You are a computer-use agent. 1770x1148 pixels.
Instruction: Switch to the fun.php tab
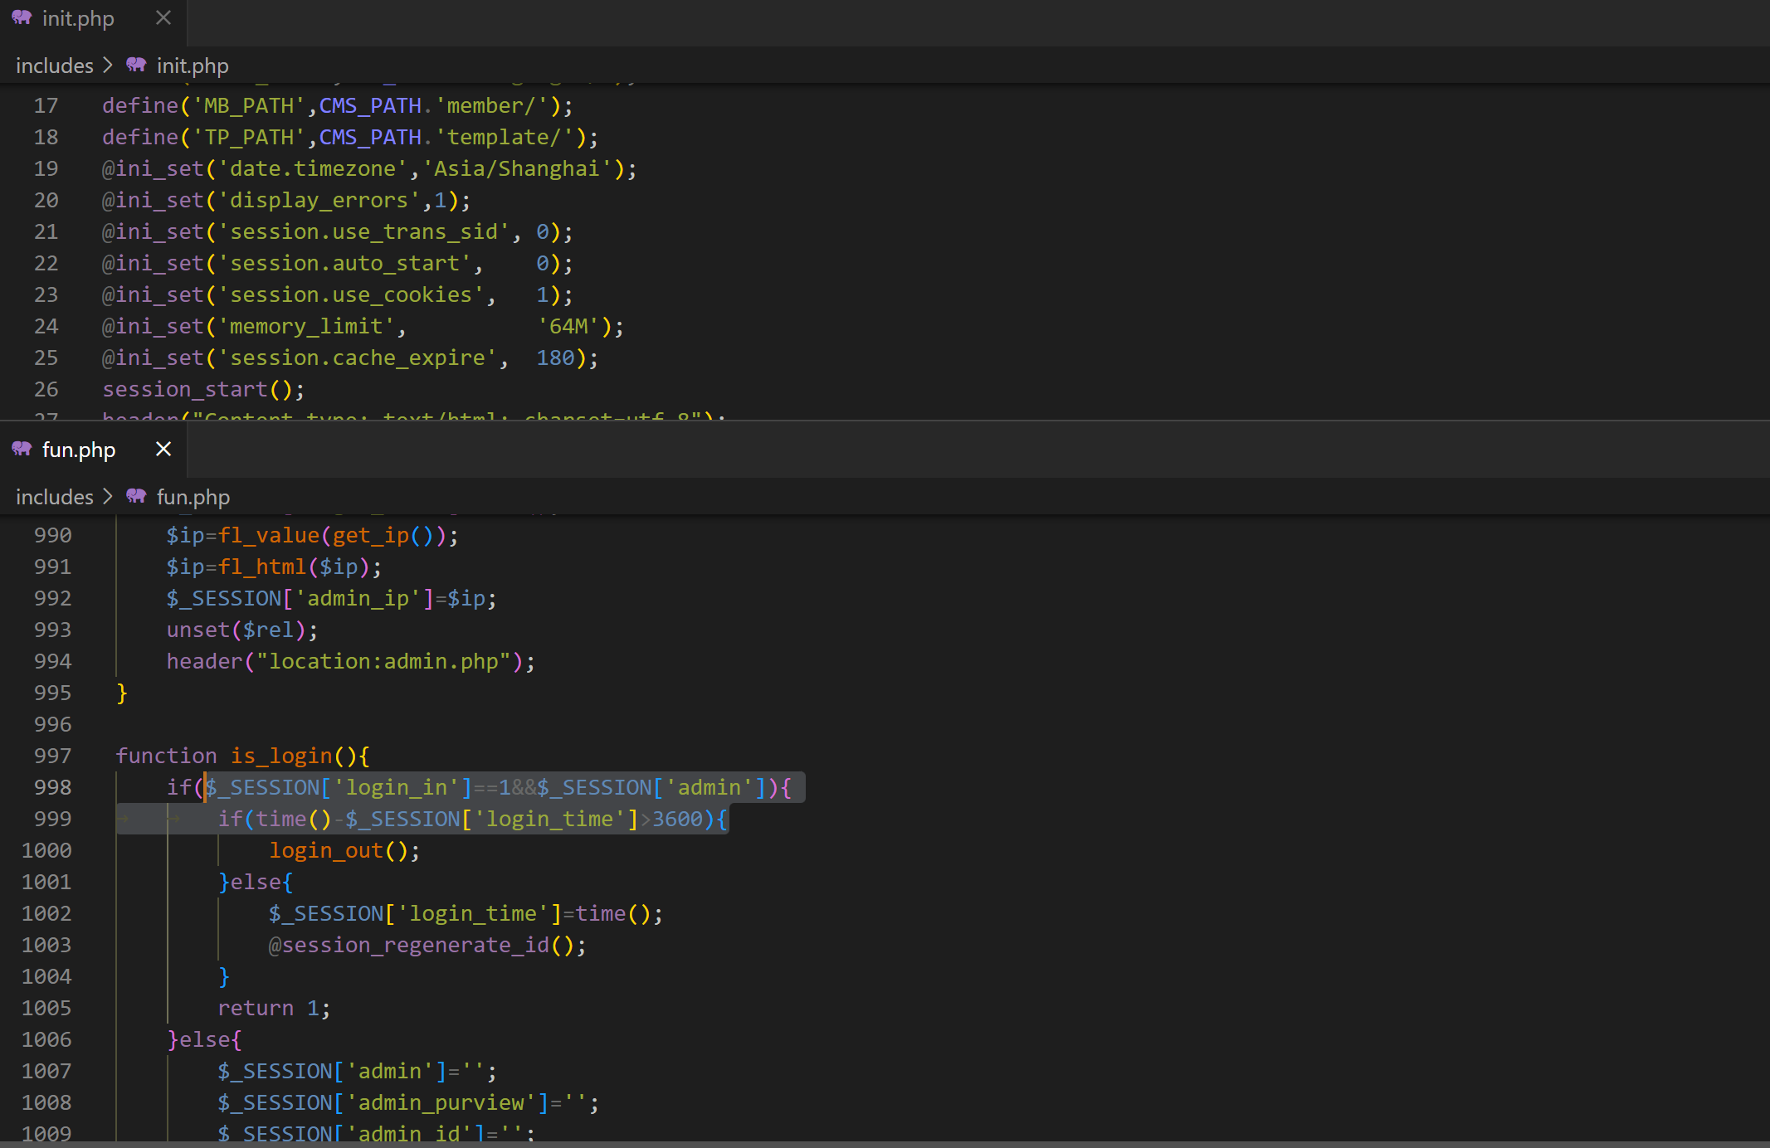[78, 450]
